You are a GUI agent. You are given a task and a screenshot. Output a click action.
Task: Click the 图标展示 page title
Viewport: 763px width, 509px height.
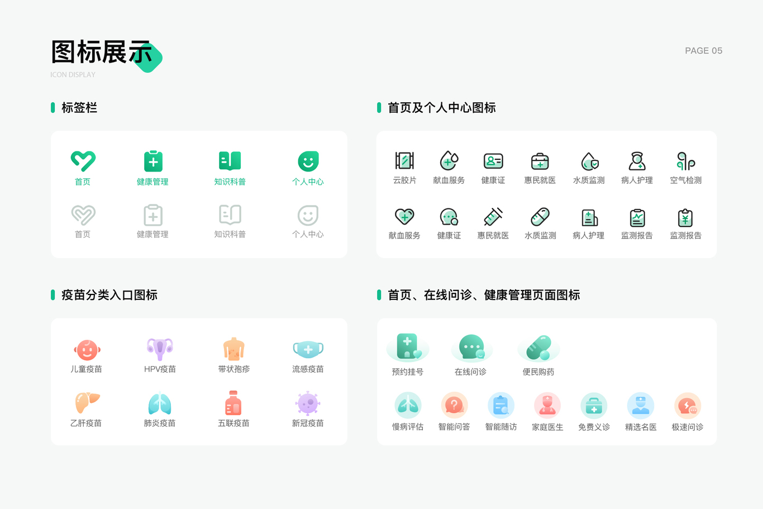point(102,52)
